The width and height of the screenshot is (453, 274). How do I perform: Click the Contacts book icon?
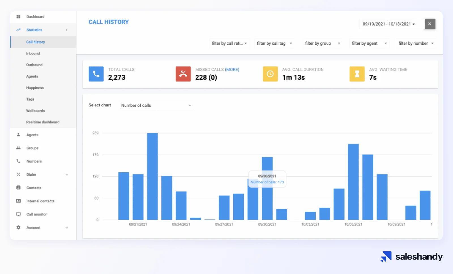18,188
